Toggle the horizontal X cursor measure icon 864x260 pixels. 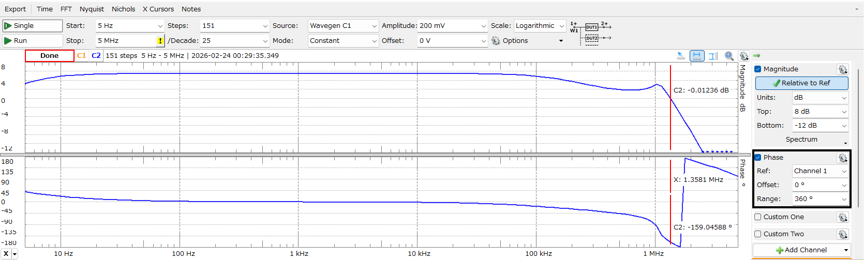click(x=697, y=56)
